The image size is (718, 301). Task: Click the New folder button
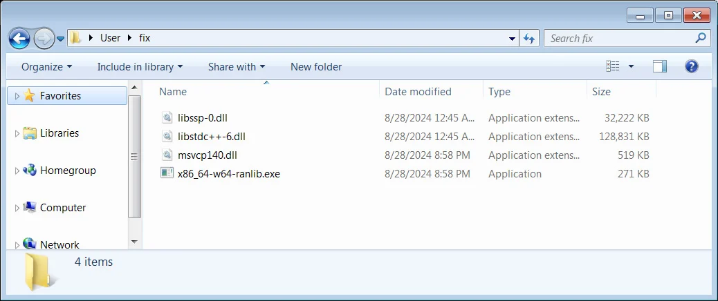point(316,67)
